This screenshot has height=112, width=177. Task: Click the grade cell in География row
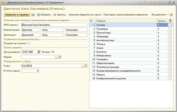[162, 59]
